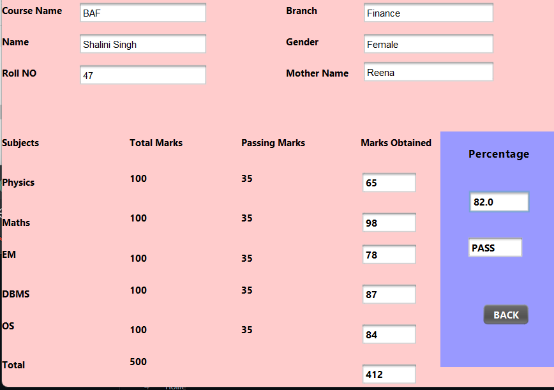Select the OS marks obtained field showing 84
Screen dimensions: 554x390
(389, 333)
